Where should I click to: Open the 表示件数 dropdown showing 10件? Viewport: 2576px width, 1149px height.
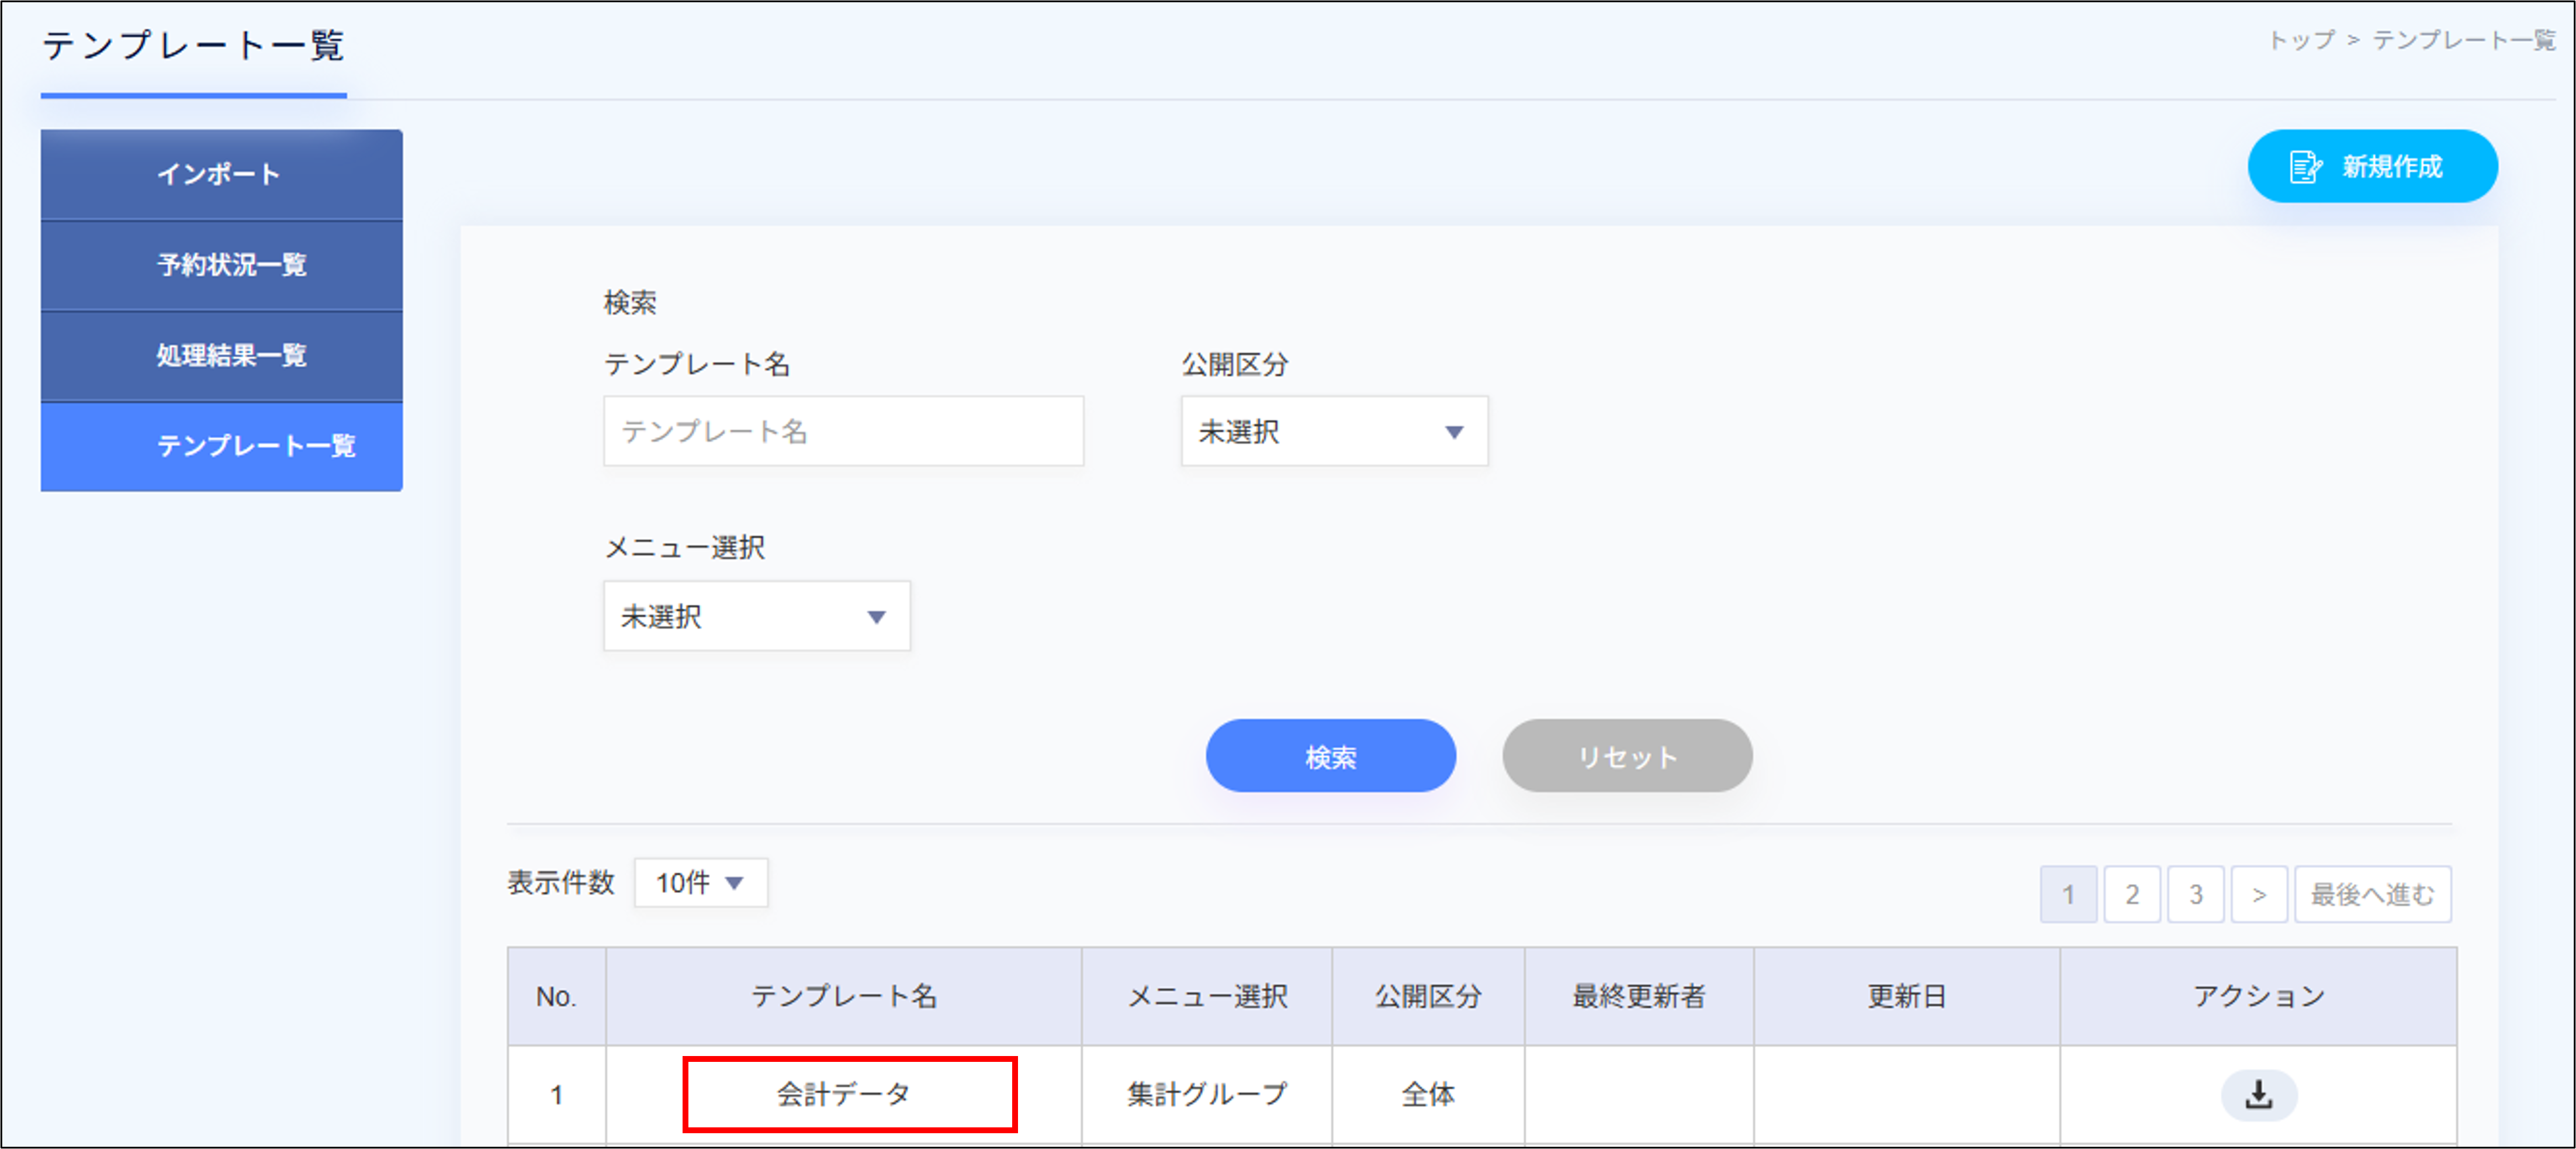point(700,884)
